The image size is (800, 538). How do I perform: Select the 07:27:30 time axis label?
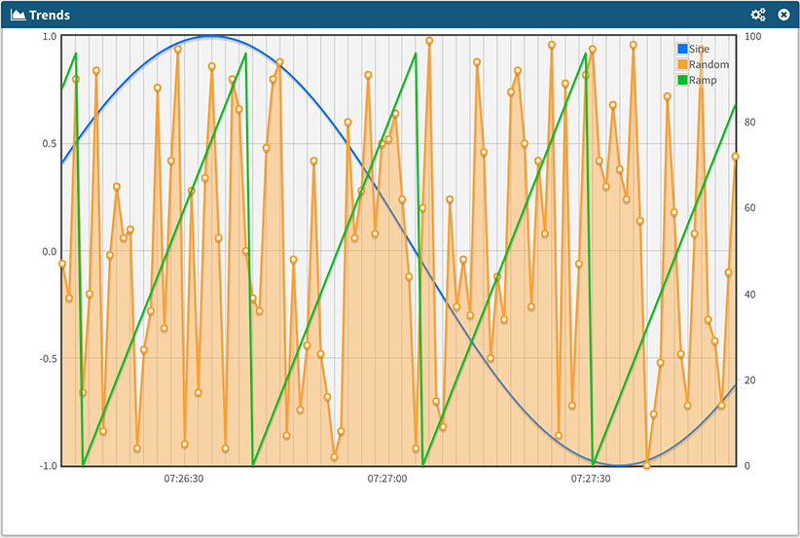591,479
